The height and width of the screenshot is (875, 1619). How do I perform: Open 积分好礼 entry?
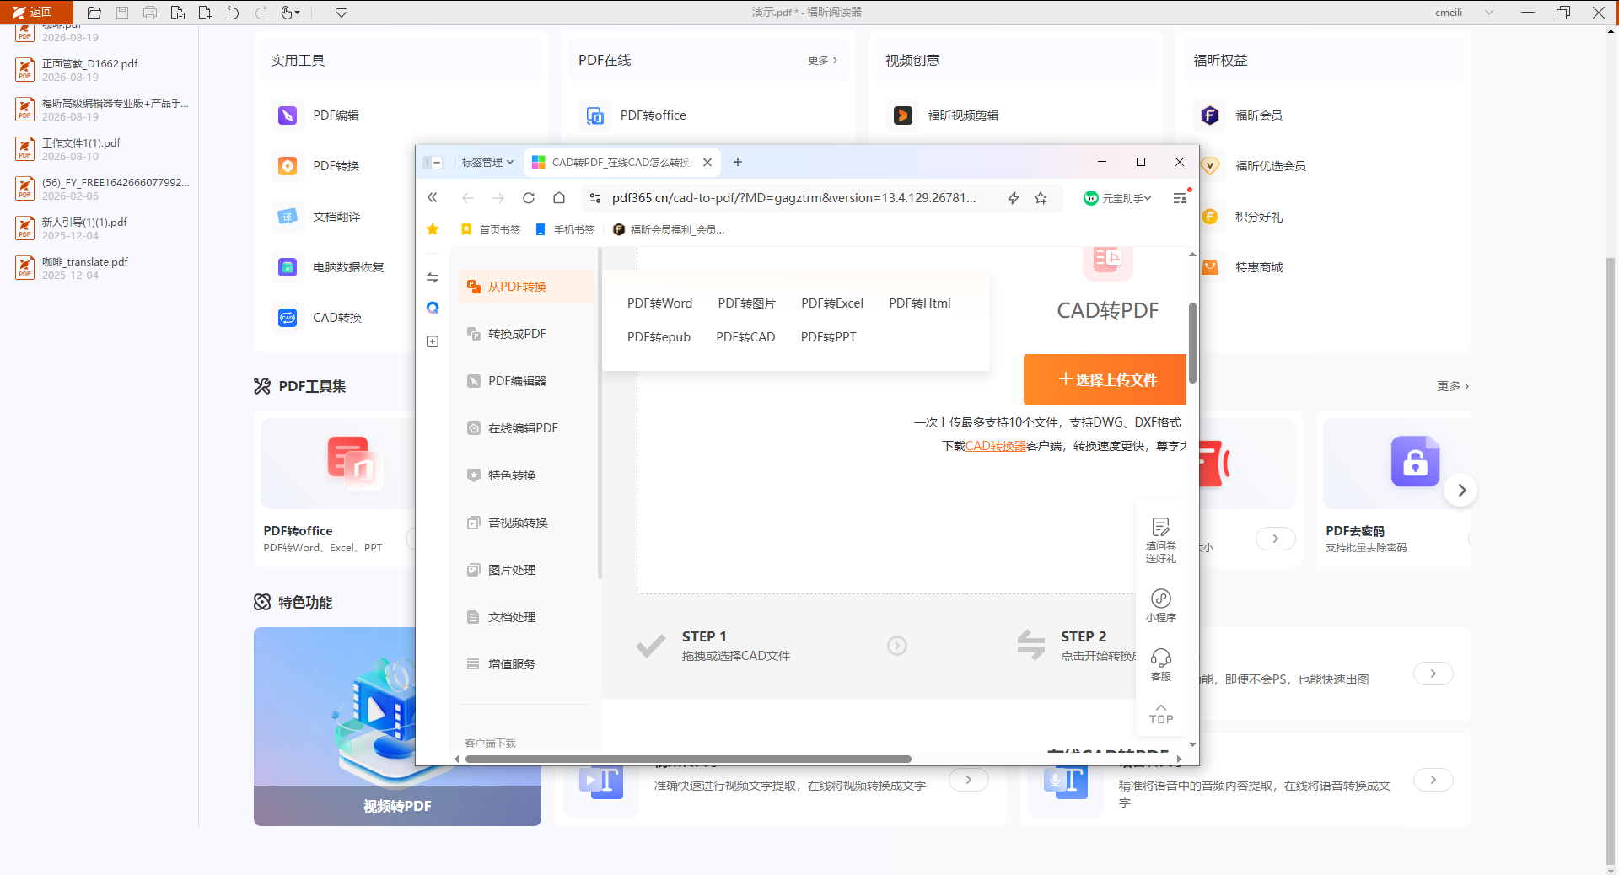point(1259,217)
